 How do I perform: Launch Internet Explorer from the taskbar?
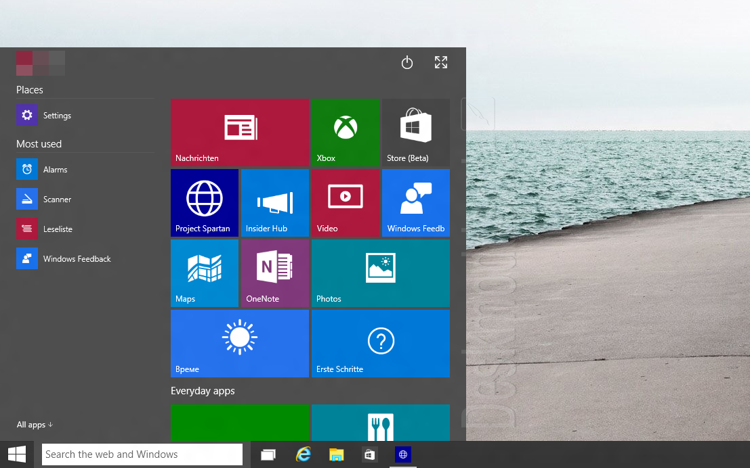pyautogui.click(x=303, y=454)
